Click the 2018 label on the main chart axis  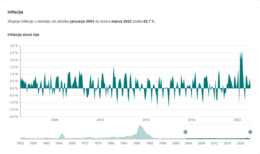click(x=191, y=120)
